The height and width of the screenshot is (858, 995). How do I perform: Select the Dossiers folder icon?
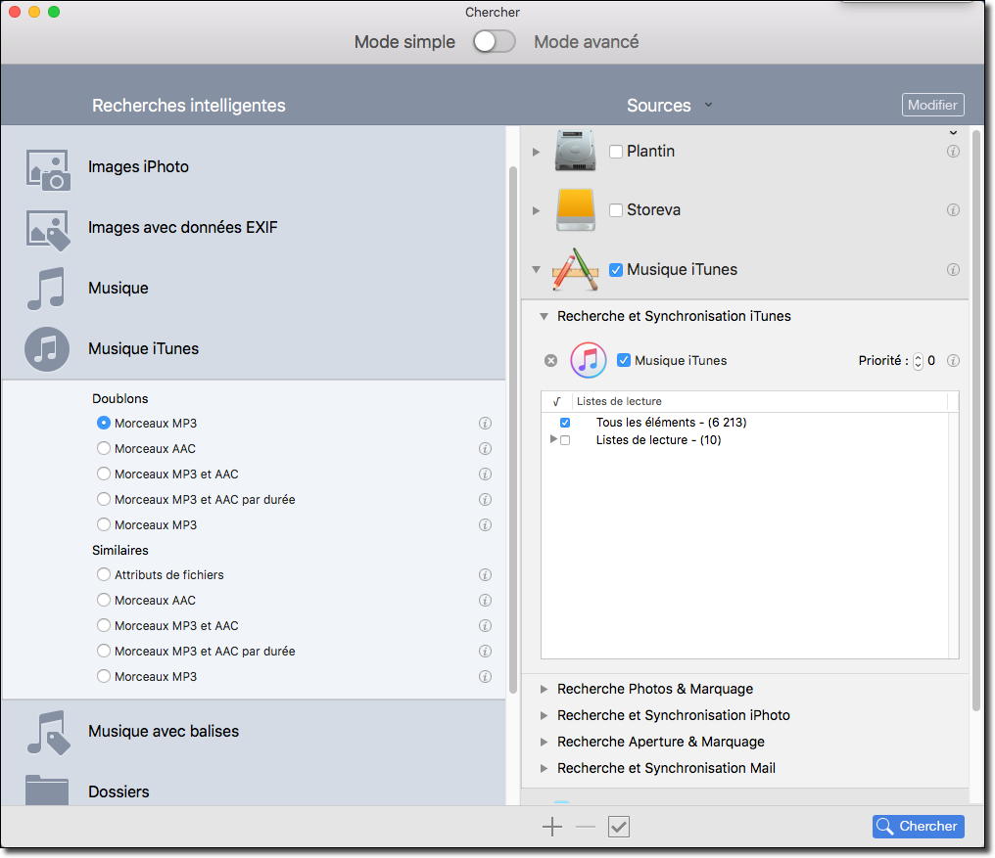[x=47, y=790]
